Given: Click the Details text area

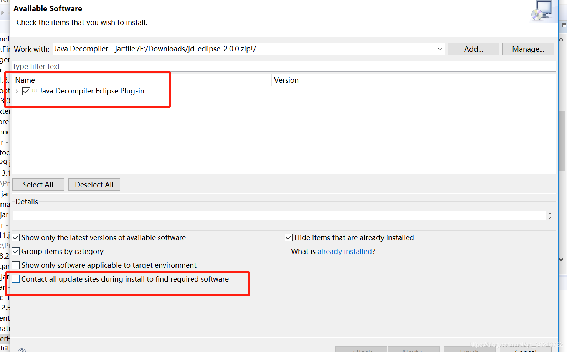Looking at the screenshot, I should tap(279, 215).
